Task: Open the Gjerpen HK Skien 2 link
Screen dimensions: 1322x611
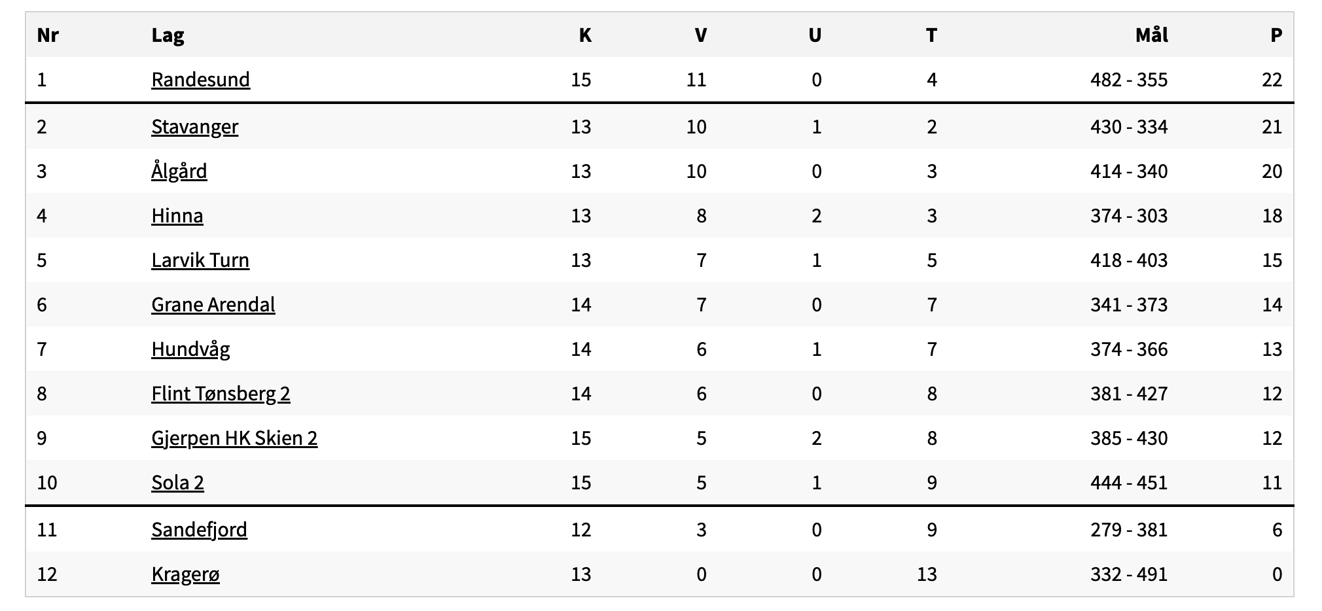Action: (x=234, y=438)
